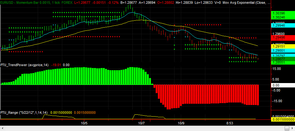Click the 1.28677 dark green last-price label
Image resolution: width=295 pixels, height=131 pixels.
[x=283, y=59]
